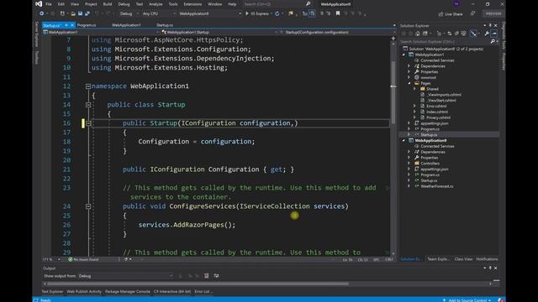538x302 pixels.
Task: Click the Save icon in toolbar
Action: (x=80, y=13)
